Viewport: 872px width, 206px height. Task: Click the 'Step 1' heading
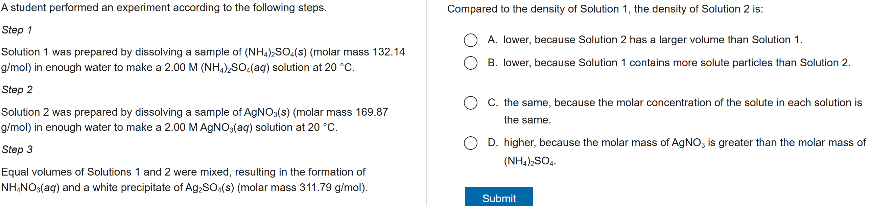(x=17, y=30)
